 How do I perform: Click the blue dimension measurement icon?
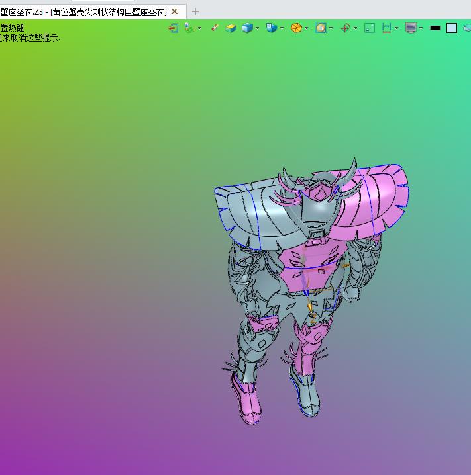click(x=386, y=28)
